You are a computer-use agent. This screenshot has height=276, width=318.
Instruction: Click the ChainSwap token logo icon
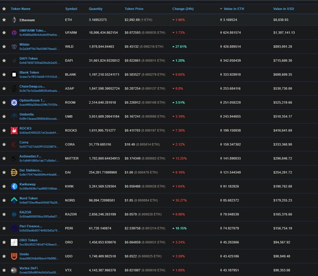(14, 88)
